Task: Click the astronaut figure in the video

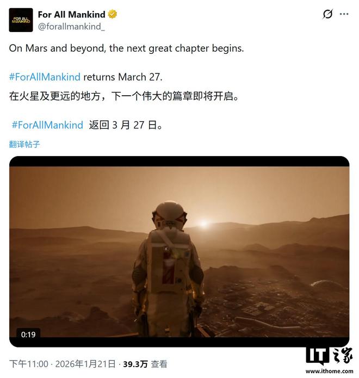Action: [x=169, y=269]
